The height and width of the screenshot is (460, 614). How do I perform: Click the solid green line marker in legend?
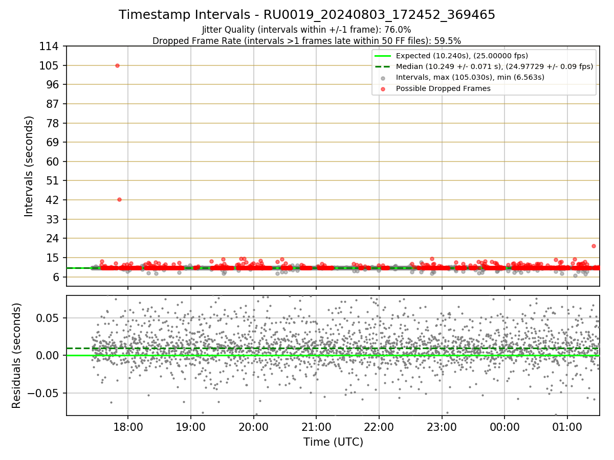pyautogui.click(x=383, y=56)
